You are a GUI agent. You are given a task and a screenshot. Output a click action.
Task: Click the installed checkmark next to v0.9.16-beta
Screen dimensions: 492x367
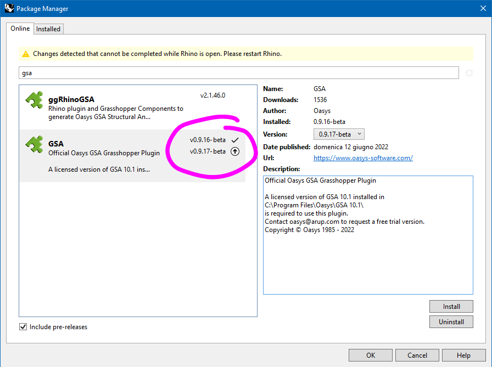(x=235, y=140)
